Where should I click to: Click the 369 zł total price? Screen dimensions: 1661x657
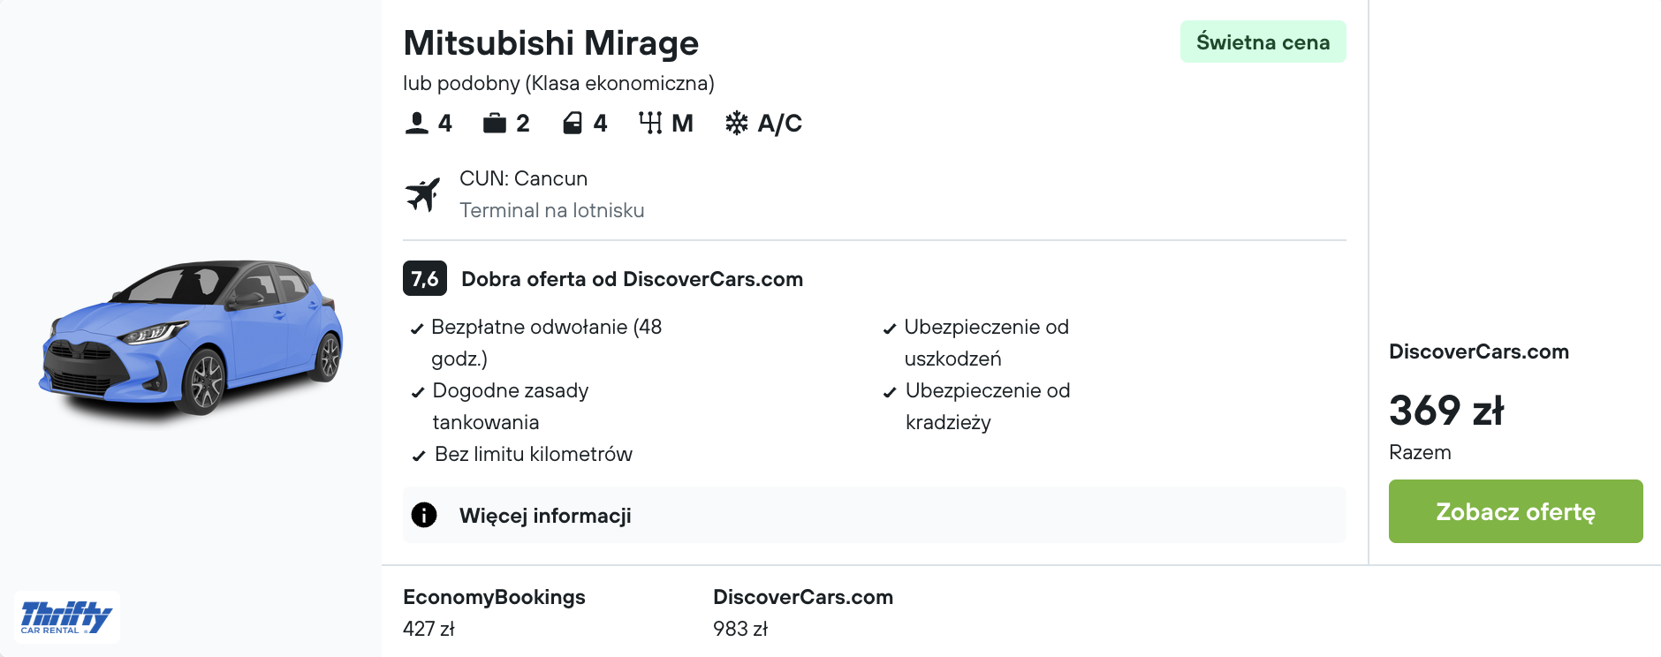click(x=1445, y=411)
